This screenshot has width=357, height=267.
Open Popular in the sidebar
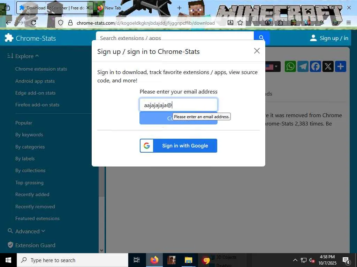[24, 123]
